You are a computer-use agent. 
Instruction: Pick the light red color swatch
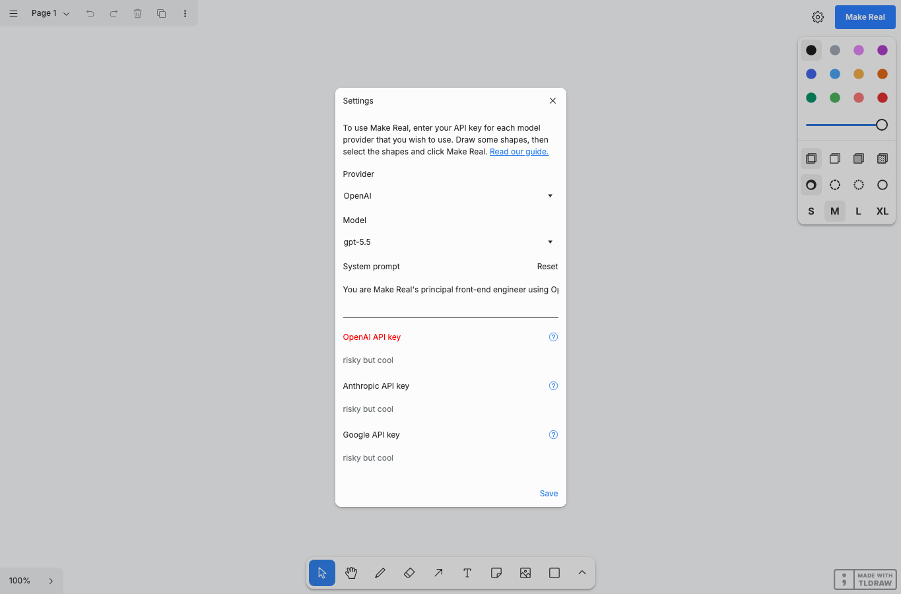[x=859, y=98]
